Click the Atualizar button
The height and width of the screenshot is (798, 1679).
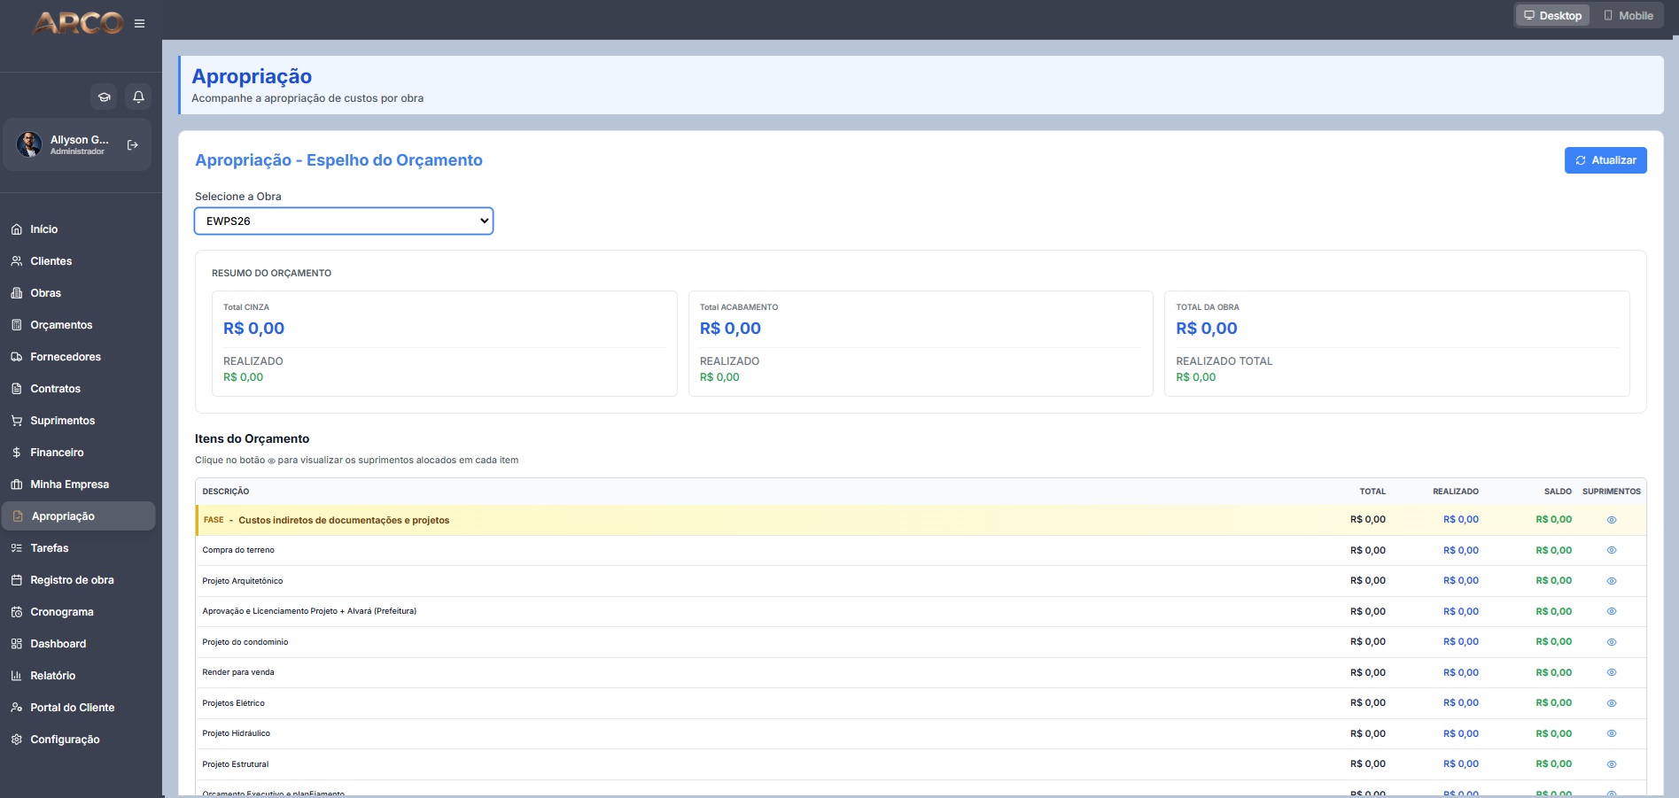tap(1605, 160)
